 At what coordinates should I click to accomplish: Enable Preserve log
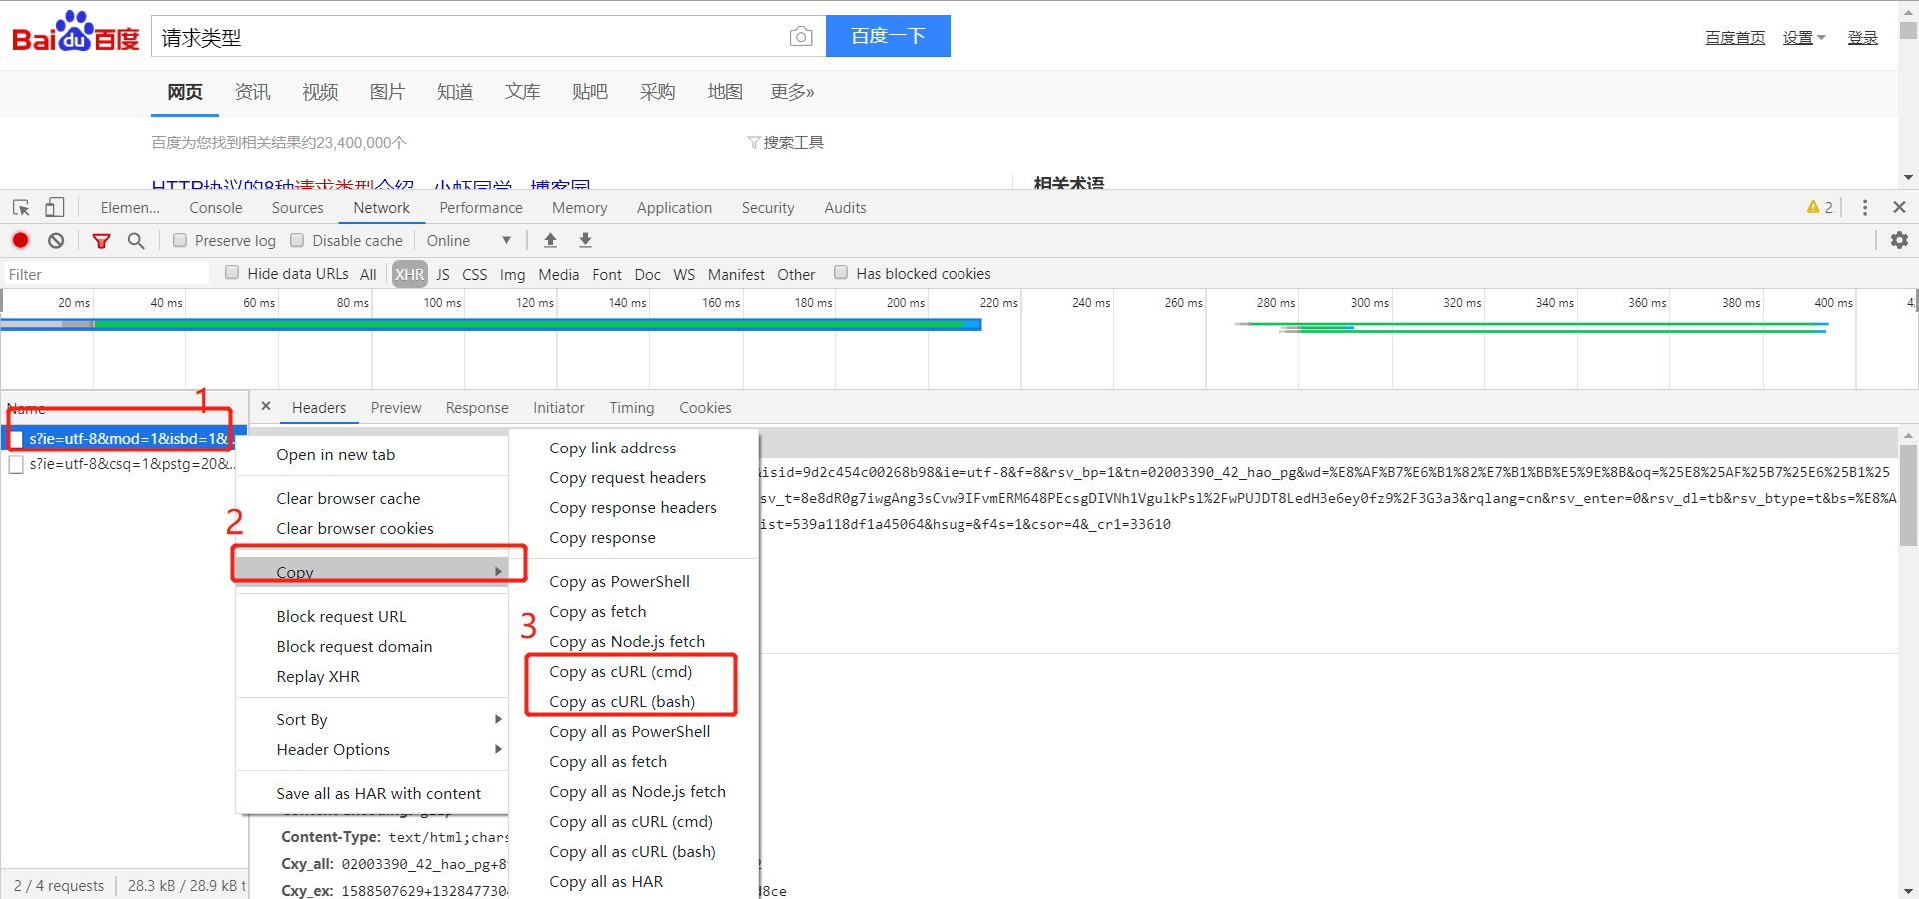[180, 240]
